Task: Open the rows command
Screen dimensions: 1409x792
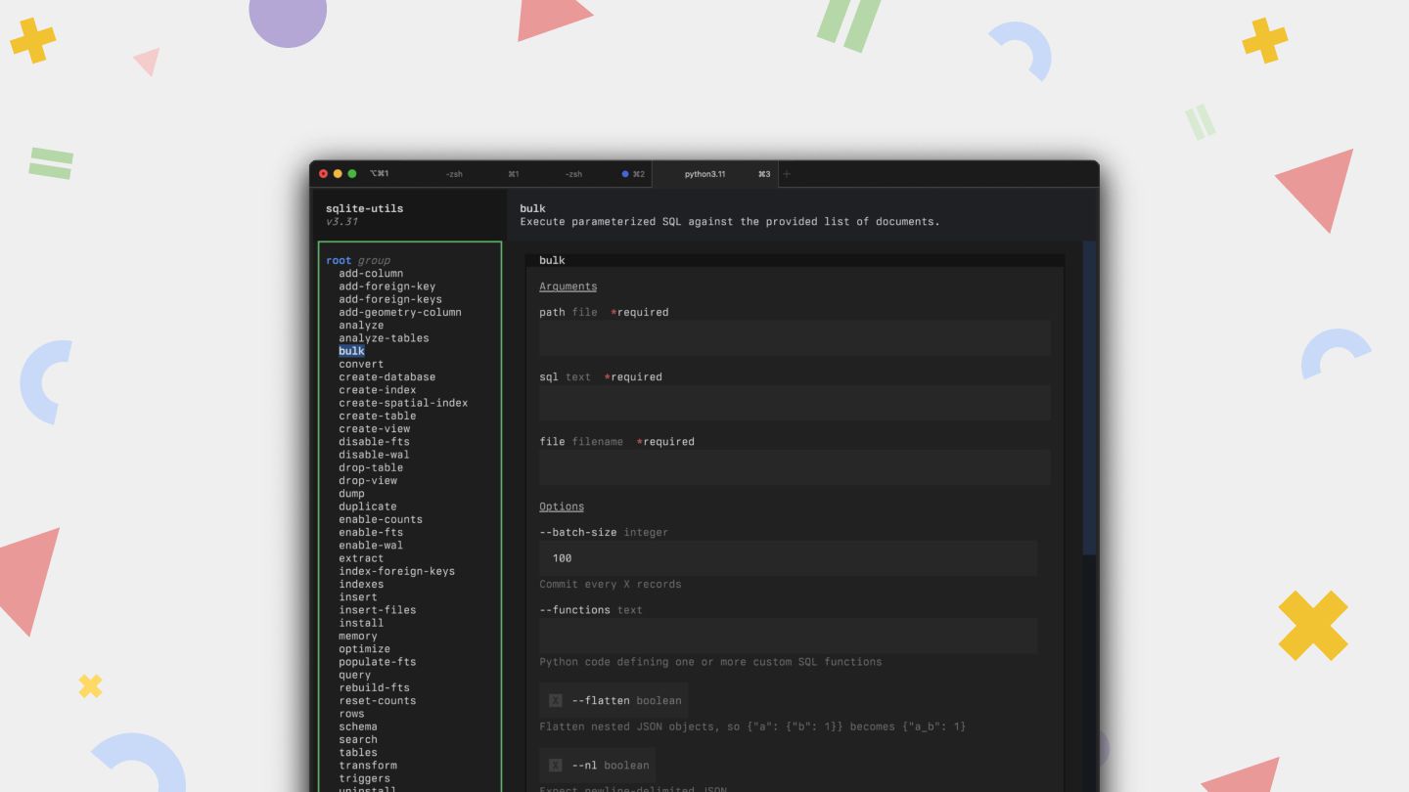Action: (x=351, y=713)
